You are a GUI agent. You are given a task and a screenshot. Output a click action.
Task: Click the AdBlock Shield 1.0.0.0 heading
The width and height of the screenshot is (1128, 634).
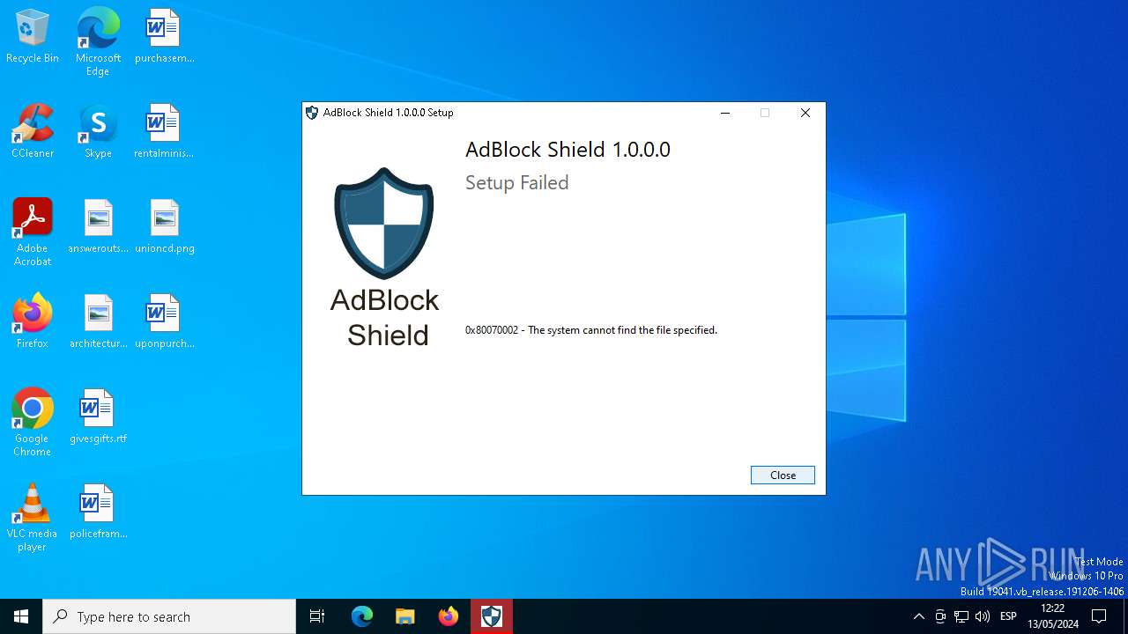(568, 150)
